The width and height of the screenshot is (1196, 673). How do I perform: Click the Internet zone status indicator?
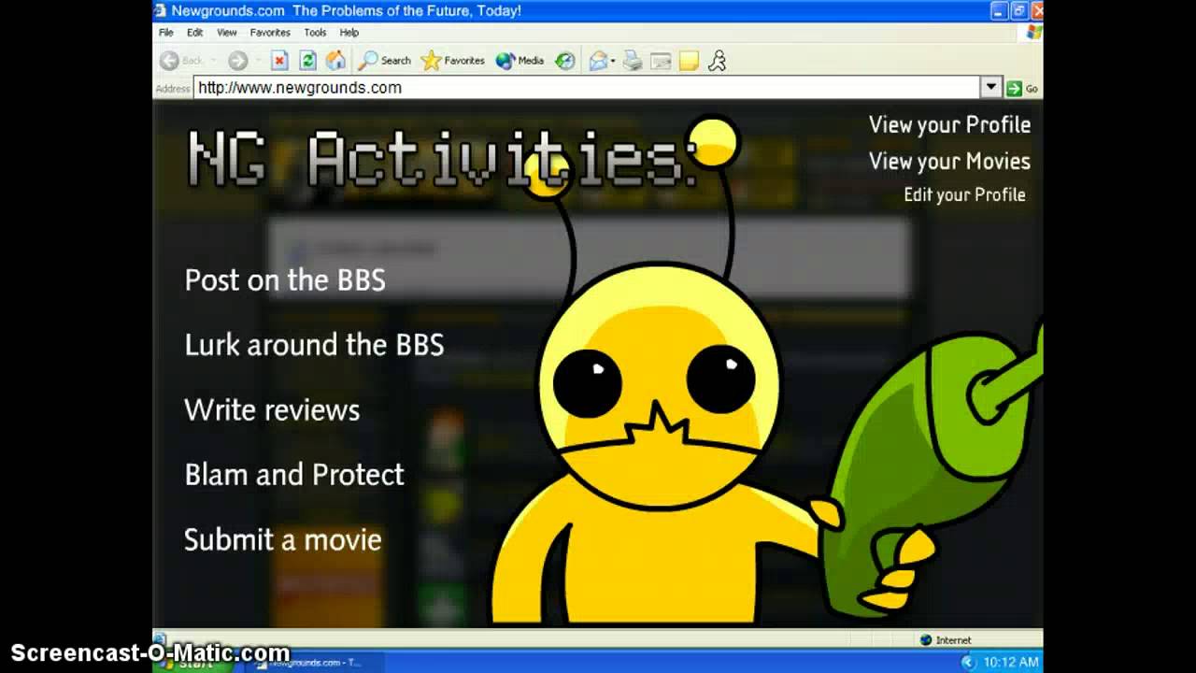tap(946, 640)
